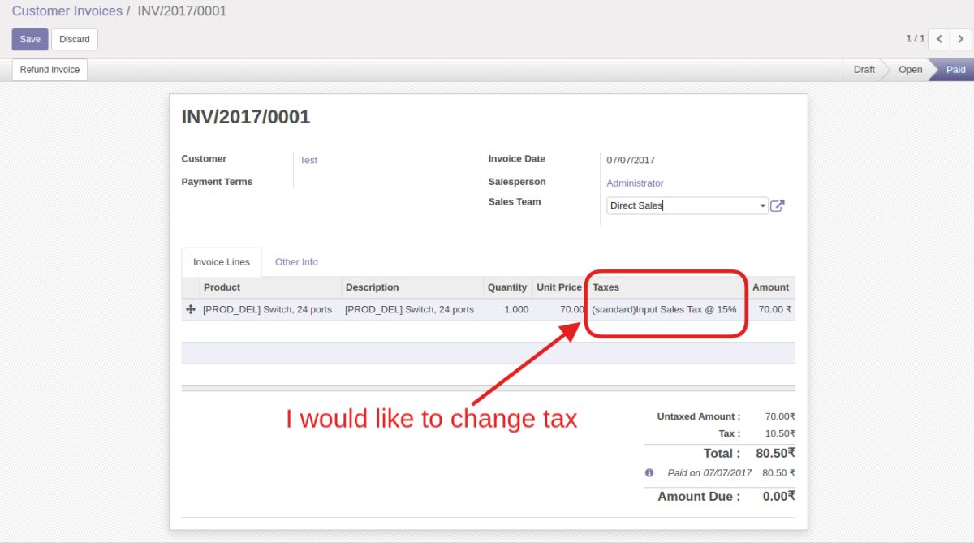Click the Unit Price column header
The image size is (974, 543).
tap(559, 287)
